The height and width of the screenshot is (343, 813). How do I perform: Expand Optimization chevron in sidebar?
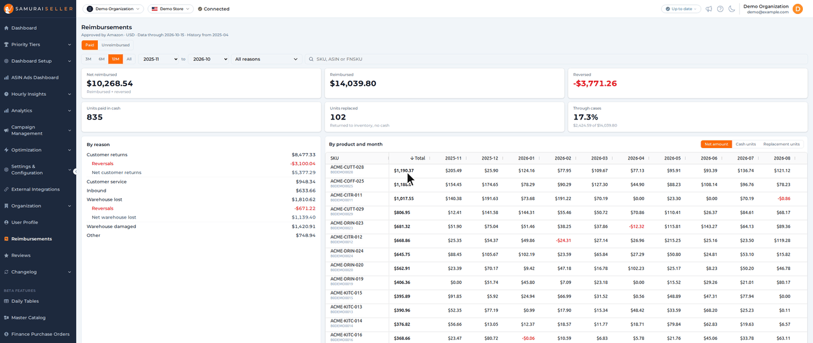point(69,150)
